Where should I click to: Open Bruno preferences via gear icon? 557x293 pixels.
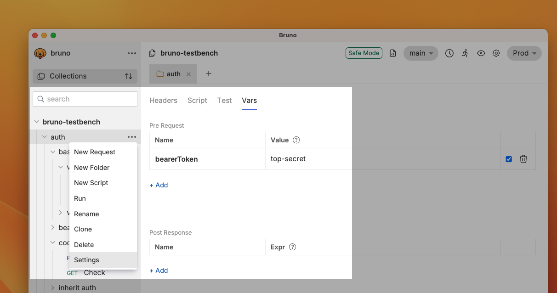pyautogui.click(x=496, y=53)
